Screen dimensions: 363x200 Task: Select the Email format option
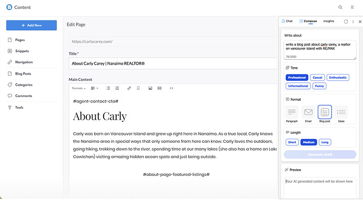tap(308, 114)
